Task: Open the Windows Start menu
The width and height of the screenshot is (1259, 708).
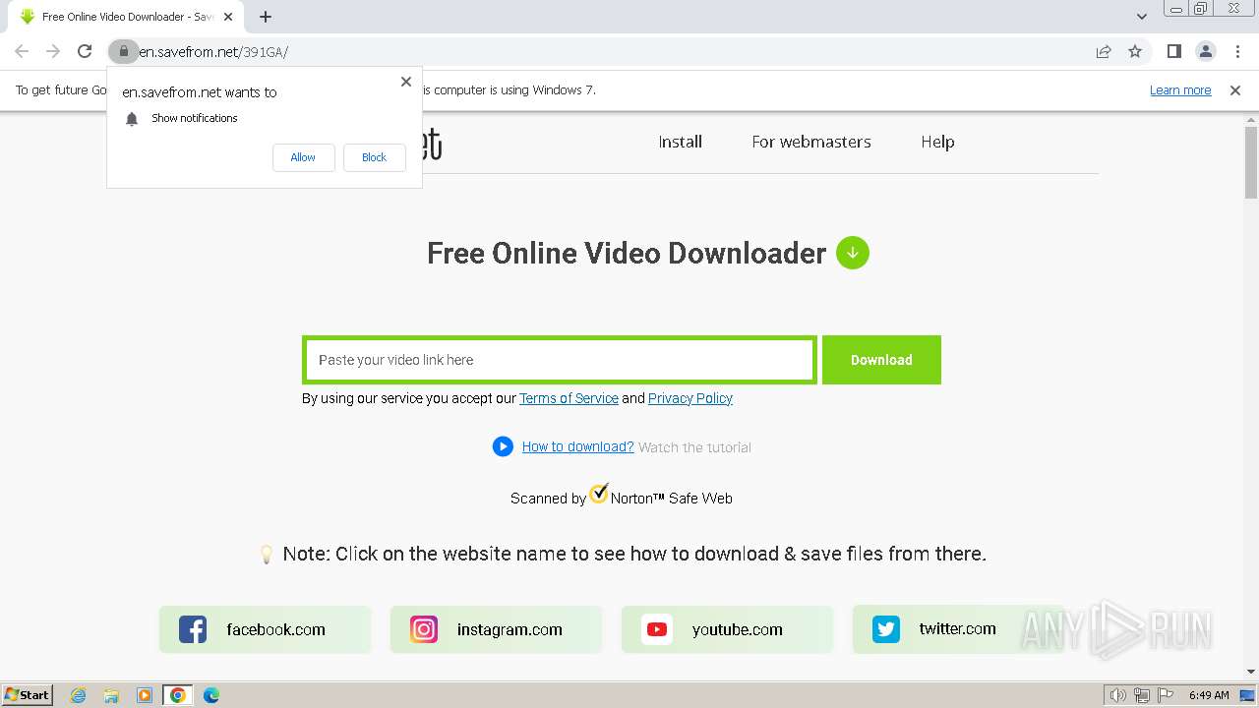Action: point(28,695)
